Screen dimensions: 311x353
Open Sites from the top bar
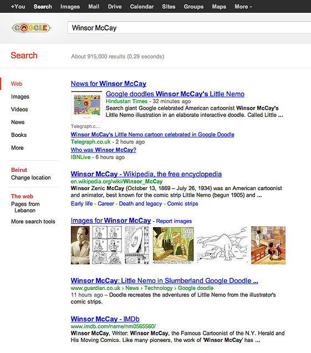point(169,7)
